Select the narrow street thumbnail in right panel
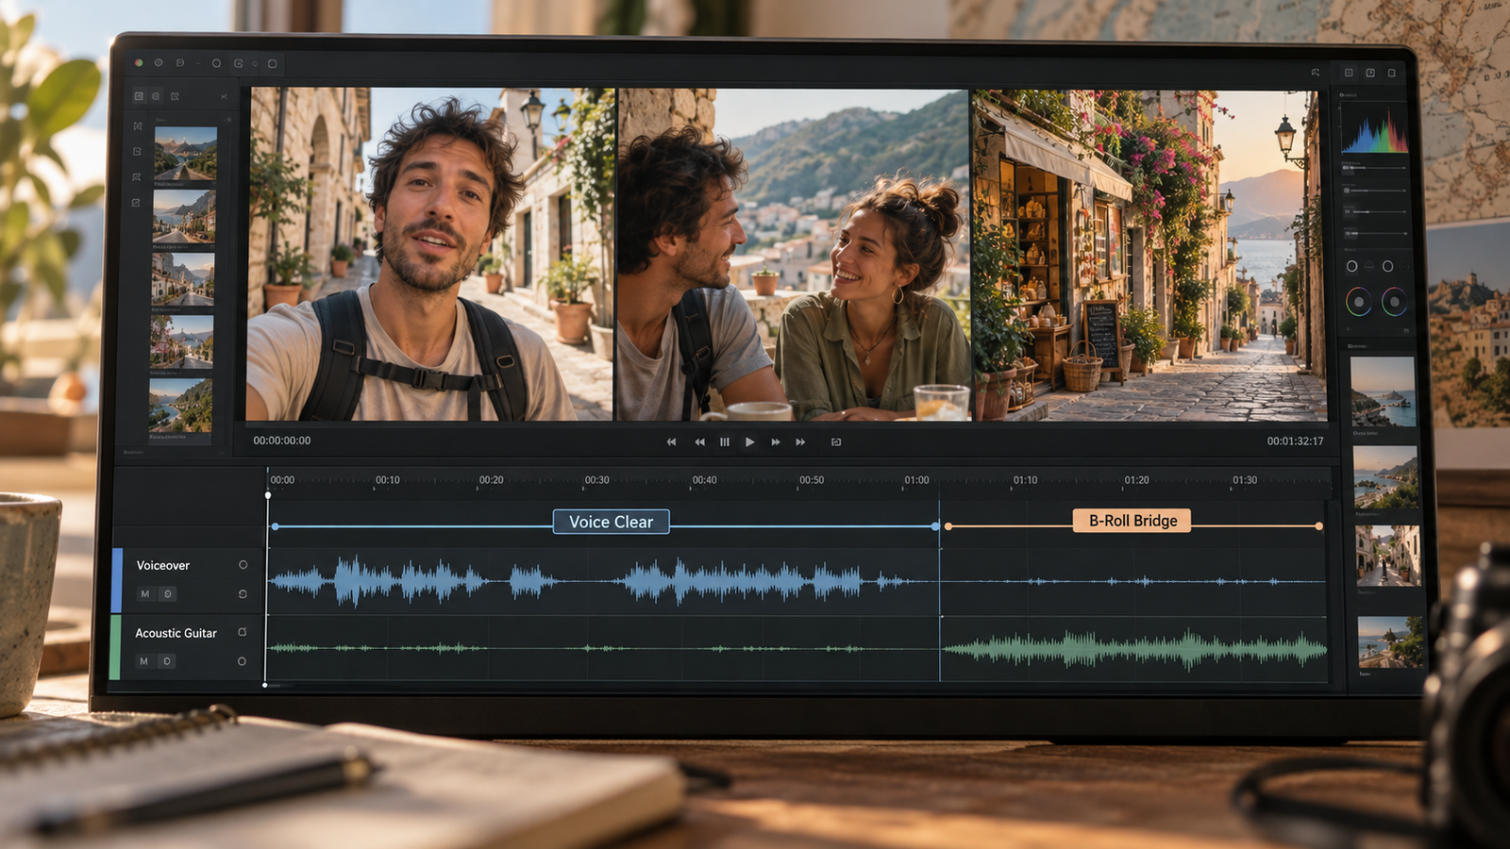Viewport: 1510px width, 849px height. point(1388,557)
